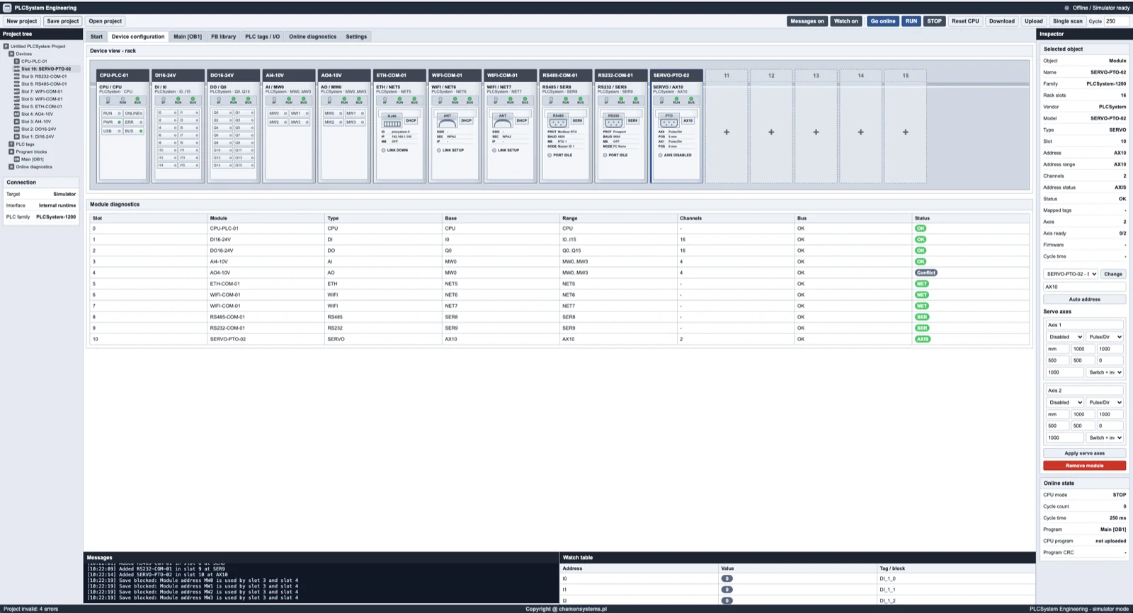1133x613 pixels.
Task: Open the FB library tab
Action: pyautogui.click(x=223, y=37)
